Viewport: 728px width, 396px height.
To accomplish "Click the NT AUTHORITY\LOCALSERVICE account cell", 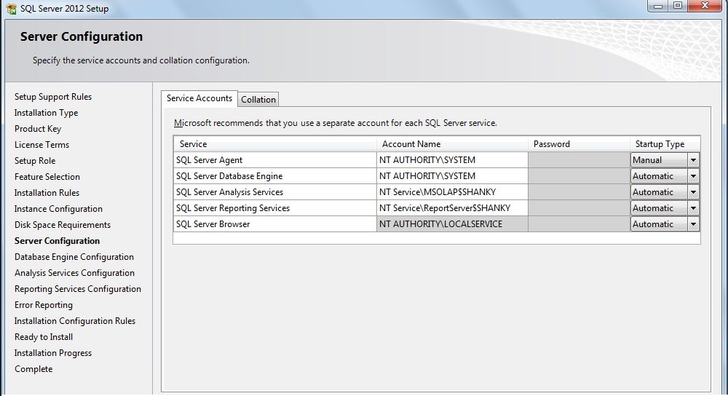I will point(452,224).
